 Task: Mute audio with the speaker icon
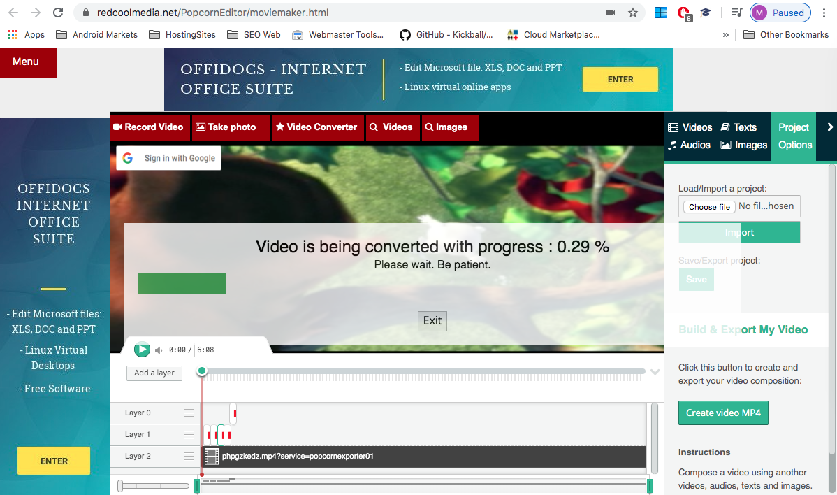[159, 350]
